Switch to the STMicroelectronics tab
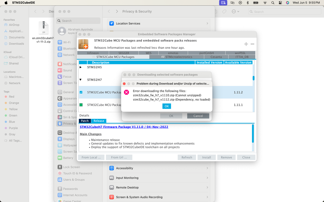This screenshot has height=202, width=324. (x=177, y=57)
